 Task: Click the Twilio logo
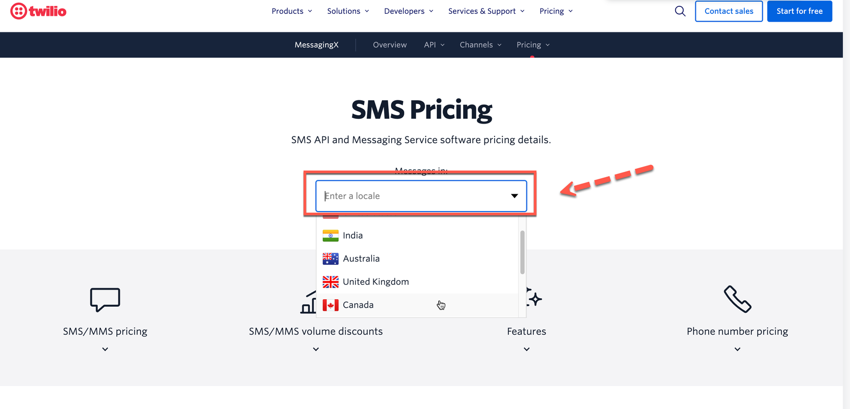click(x=38, y=11)
